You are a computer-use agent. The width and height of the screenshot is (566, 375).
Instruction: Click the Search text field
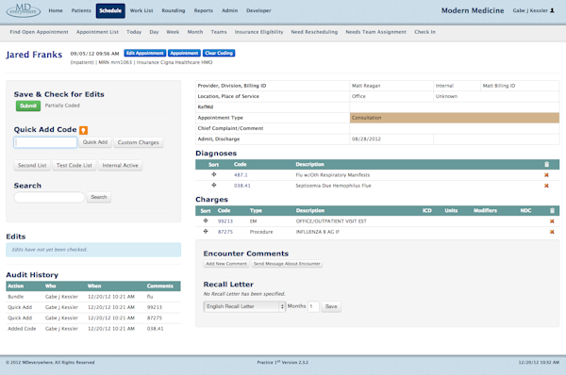pyautogui.click(x=49, y=197)
